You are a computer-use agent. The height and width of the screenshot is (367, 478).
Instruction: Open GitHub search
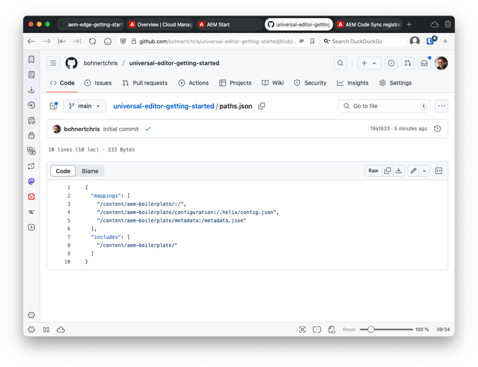pyautogui.click(x=340, y=63)
